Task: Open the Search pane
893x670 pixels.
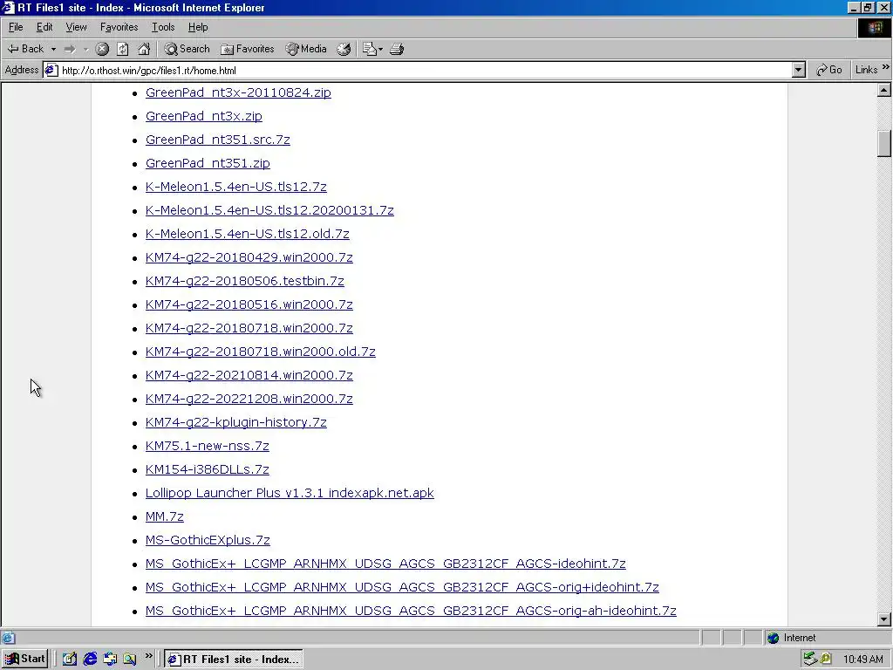Action: point(187,49)
